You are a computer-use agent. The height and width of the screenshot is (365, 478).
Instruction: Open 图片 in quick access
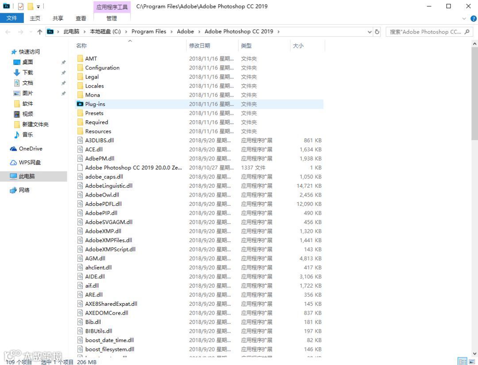pyautogui.click(x=27, y=93)
